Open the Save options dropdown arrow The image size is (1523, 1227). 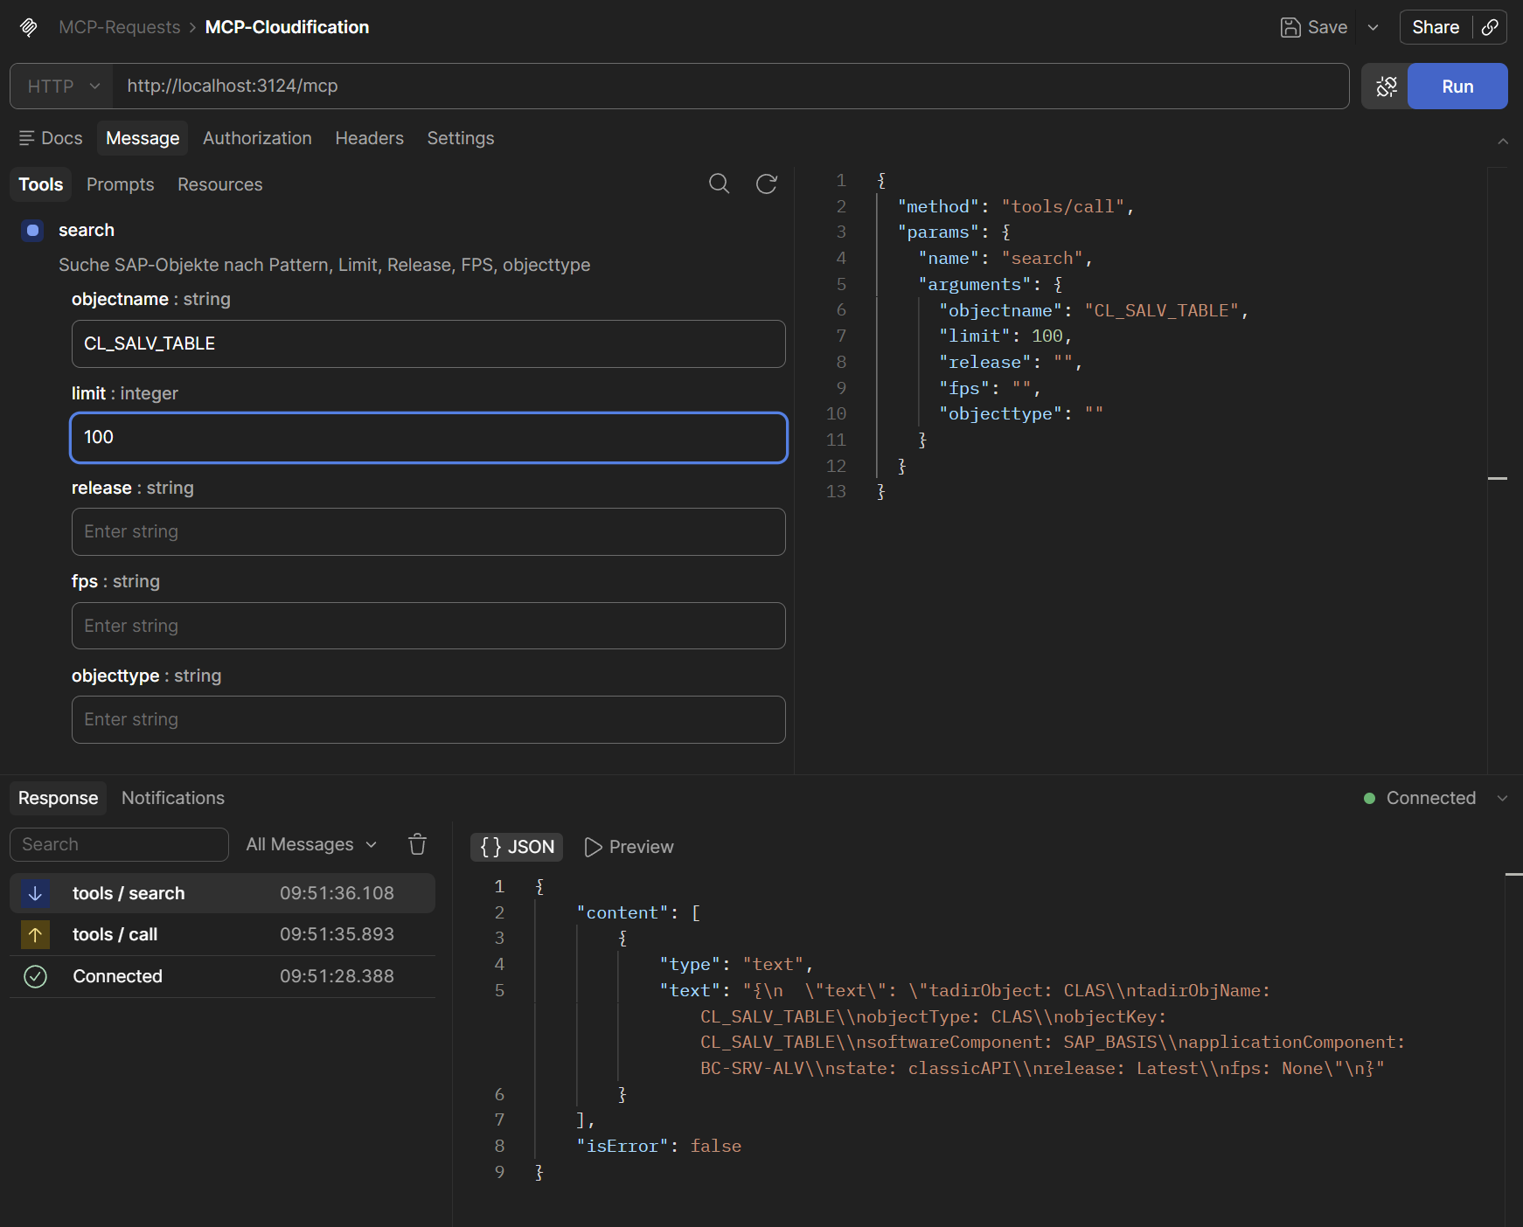pos(1373,27)
